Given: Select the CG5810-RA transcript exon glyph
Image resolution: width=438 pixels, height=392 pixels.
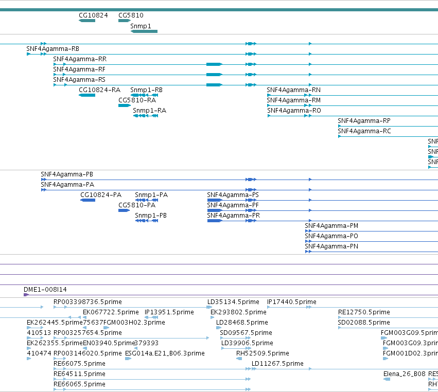Looking at the screenshot, I should tap(125, 105).
